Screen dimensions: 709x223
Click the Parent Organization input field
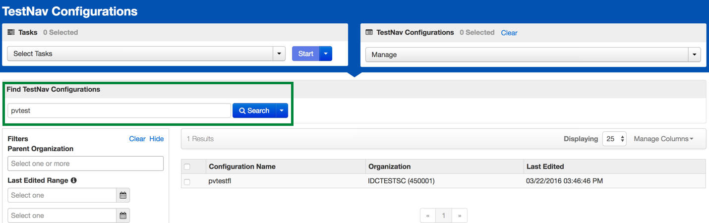(x=85, y=164)
